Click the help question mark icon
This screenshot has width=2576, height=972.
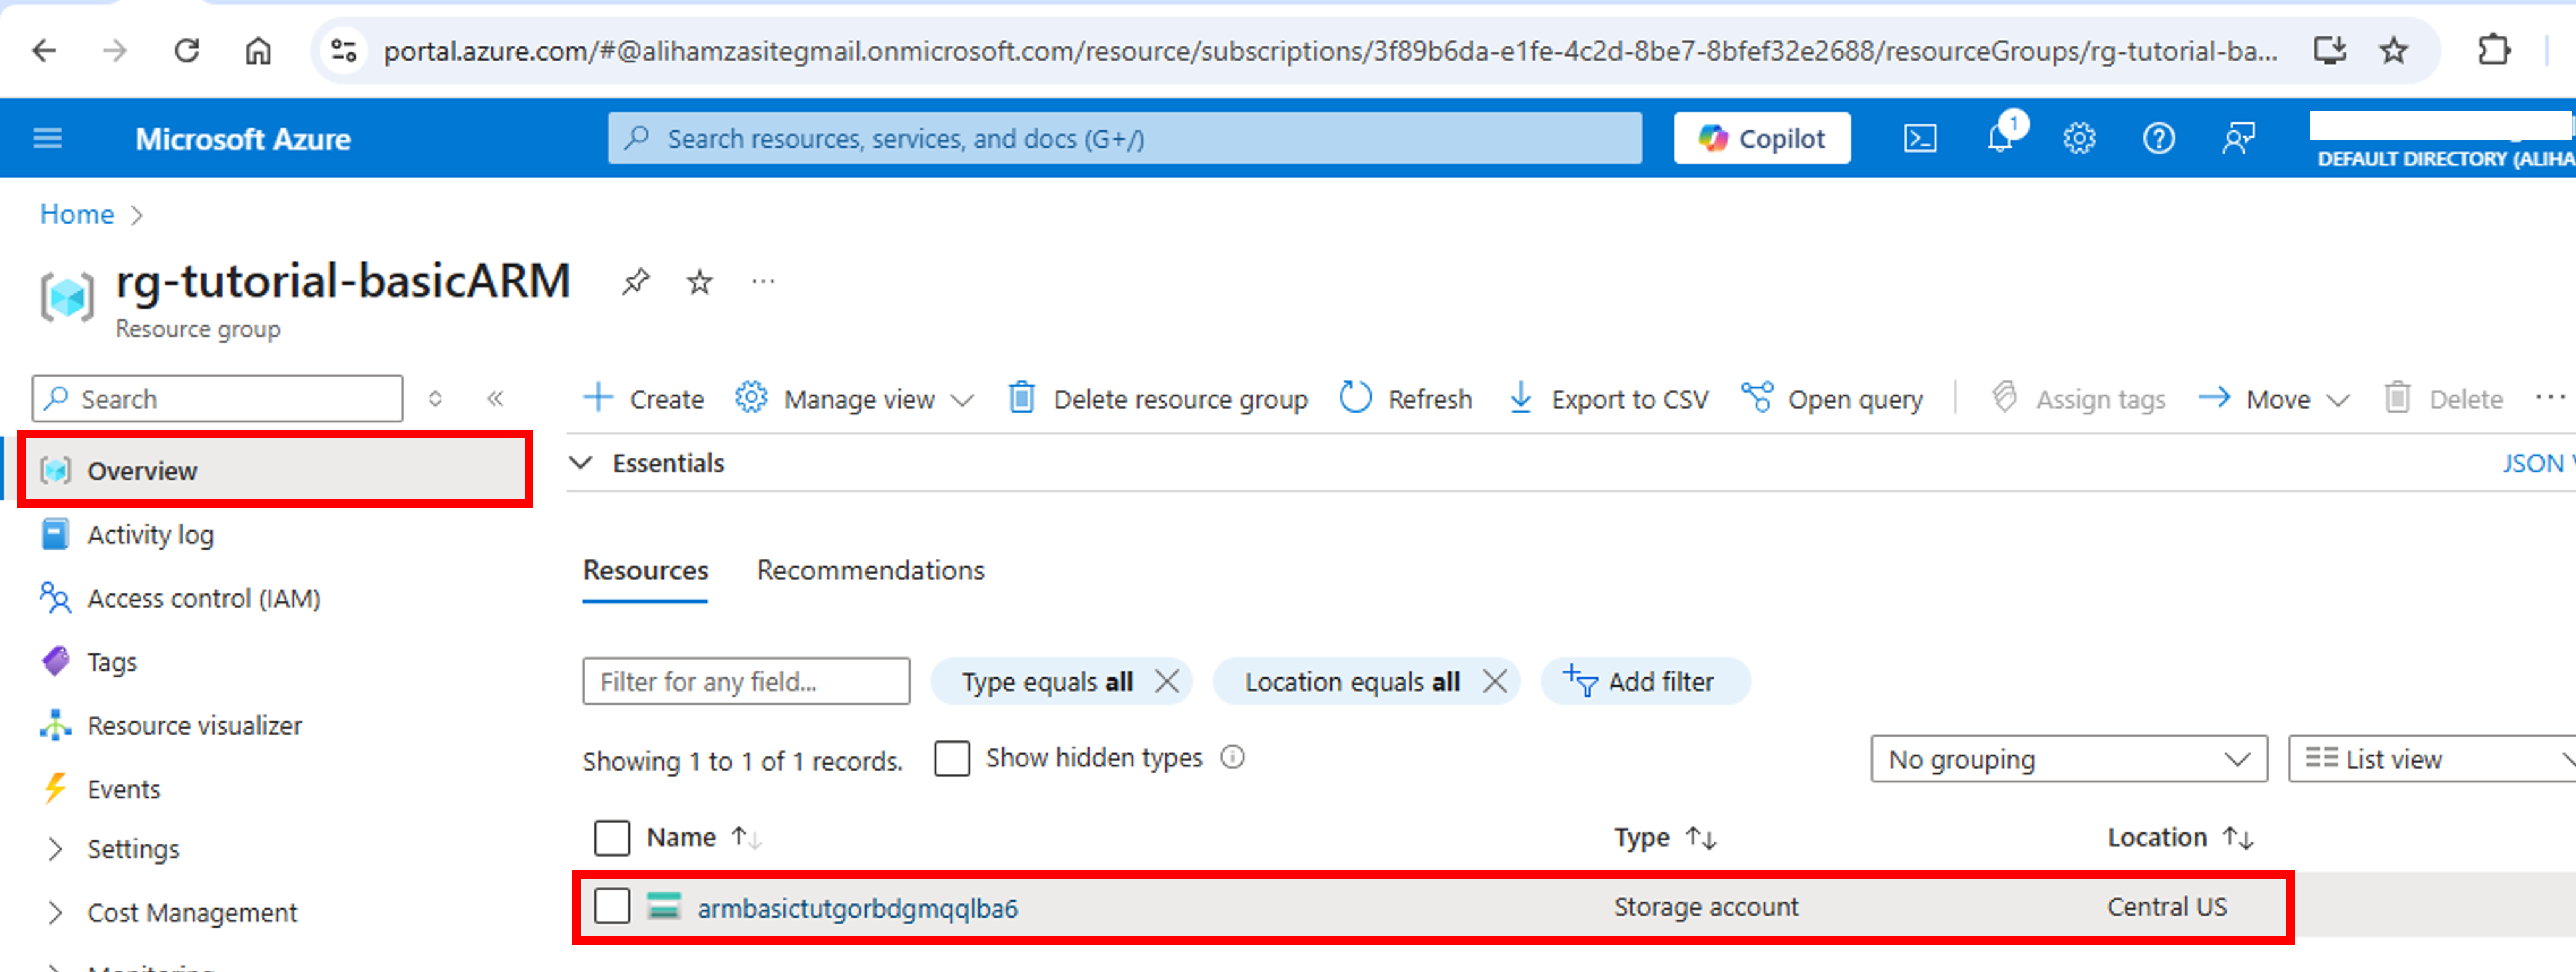click(x=2158, y=138)
